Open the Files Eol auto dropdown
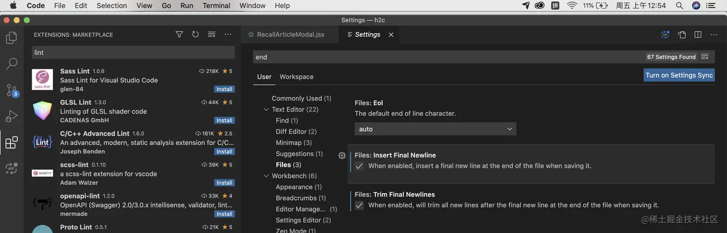727x233 pixels. (435, 129)
